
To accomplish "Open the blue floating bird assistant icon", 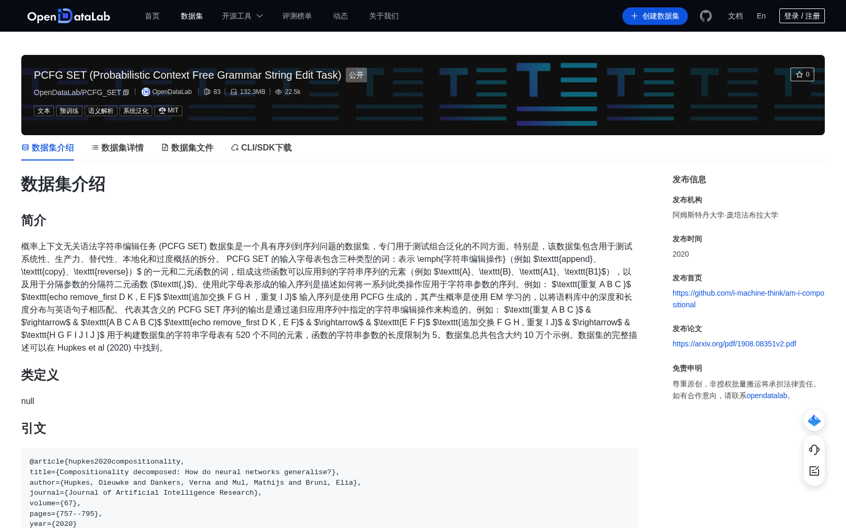I will [814, 420].
